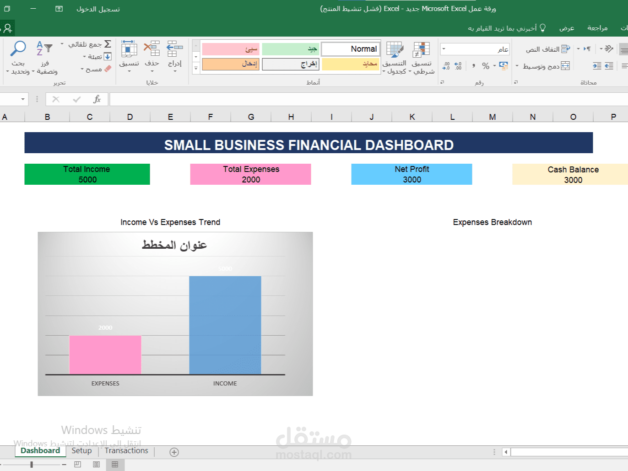The image size is (628, 471).
Task: Add a new sheet with plus icon
Action: pos(174,452)
